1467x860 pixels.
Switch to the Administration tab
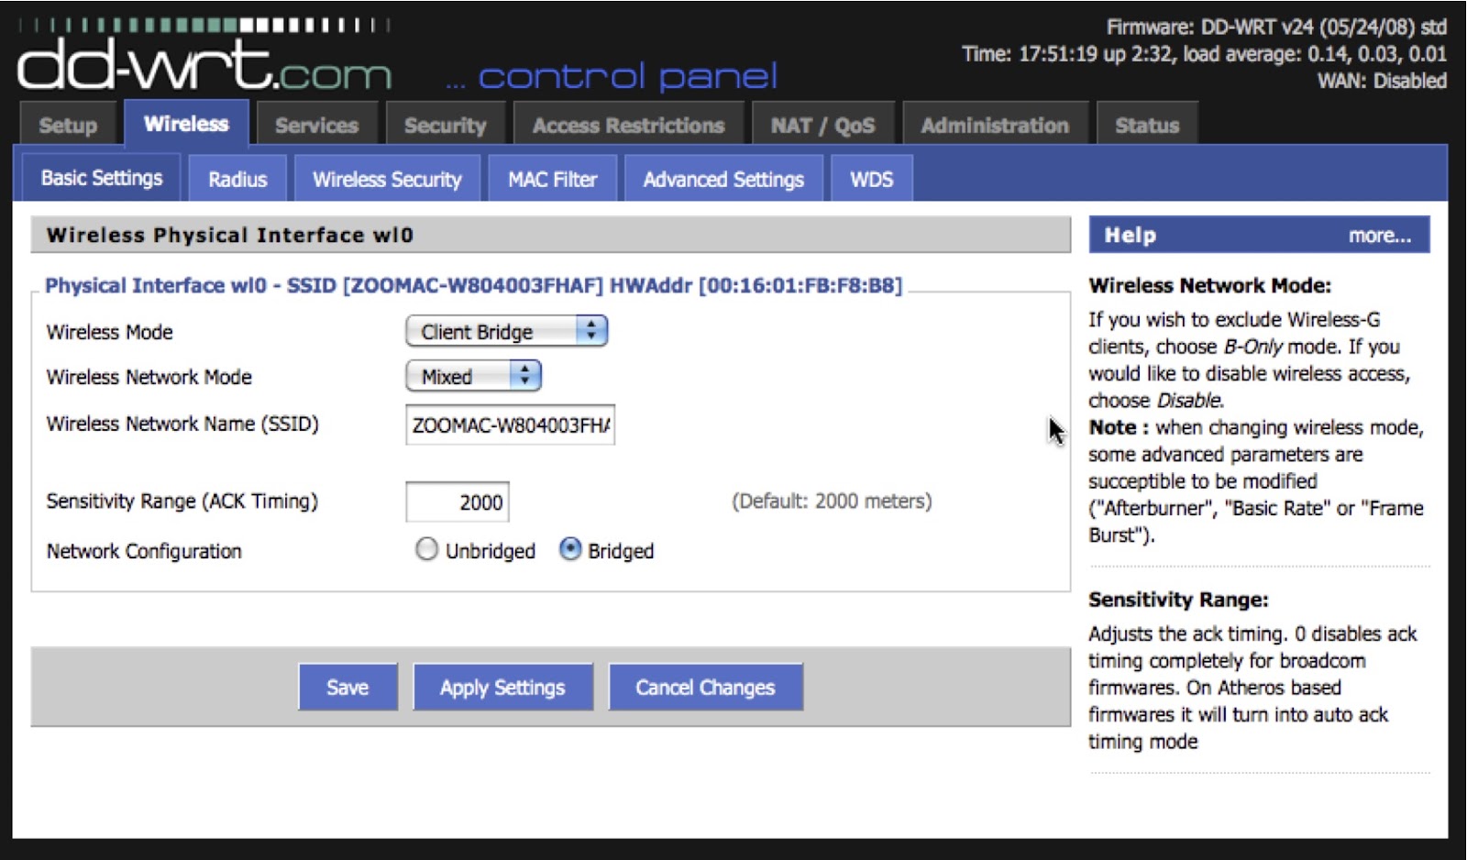pyautogui.click(x=995, y=126)
